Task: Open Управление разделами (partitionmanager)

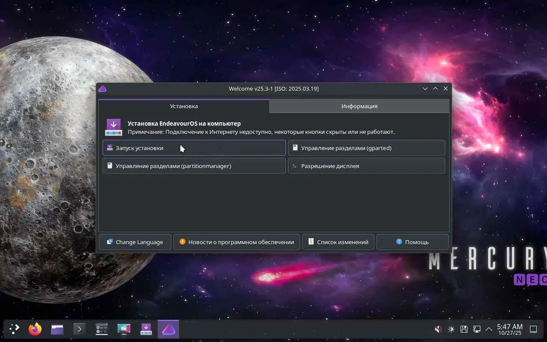Action: click(194, 166)
